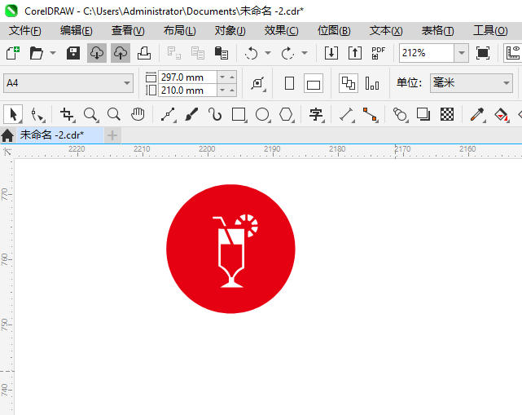
Task: Expand the Undo history dropdown
Action: coord(268,53)
